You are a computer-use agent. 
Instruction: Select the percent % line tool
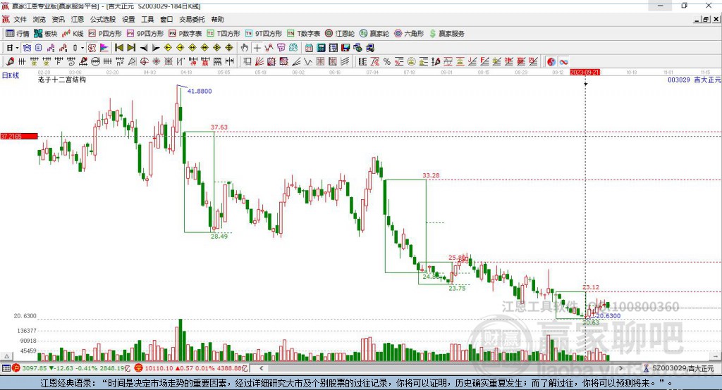pyautogui.click(x=387, y=62)
